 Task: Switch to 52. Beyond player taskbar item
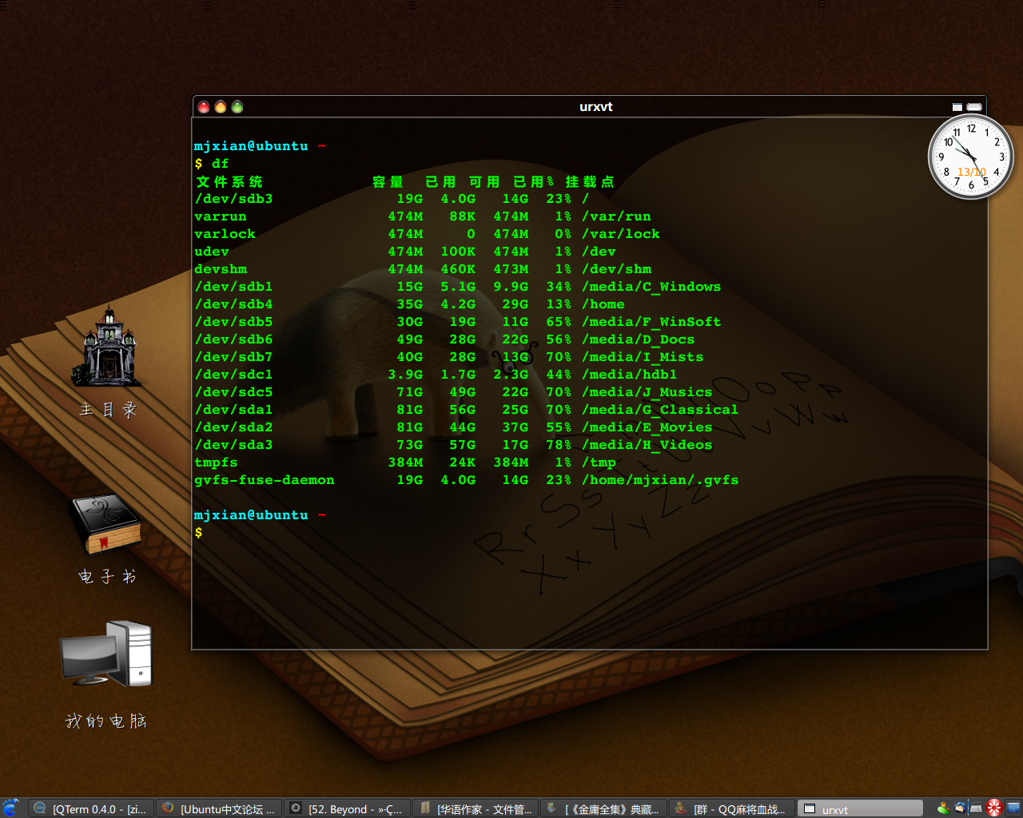point(347,808)
